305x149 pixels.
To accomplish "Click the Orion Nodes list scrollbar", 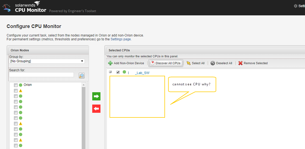I will pyautogui.click(x=83, y=118).
